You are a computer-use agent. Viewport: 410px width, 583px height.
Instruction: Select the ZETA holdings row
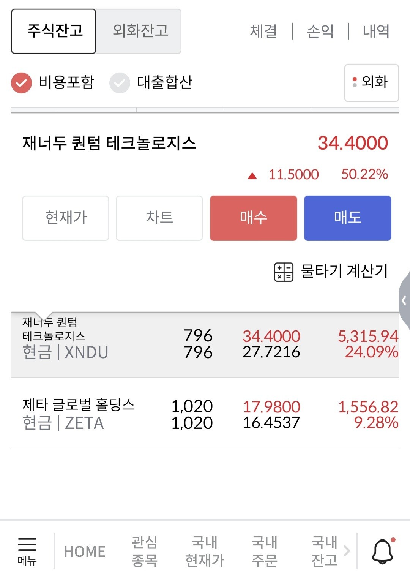[x=205, y=413]
